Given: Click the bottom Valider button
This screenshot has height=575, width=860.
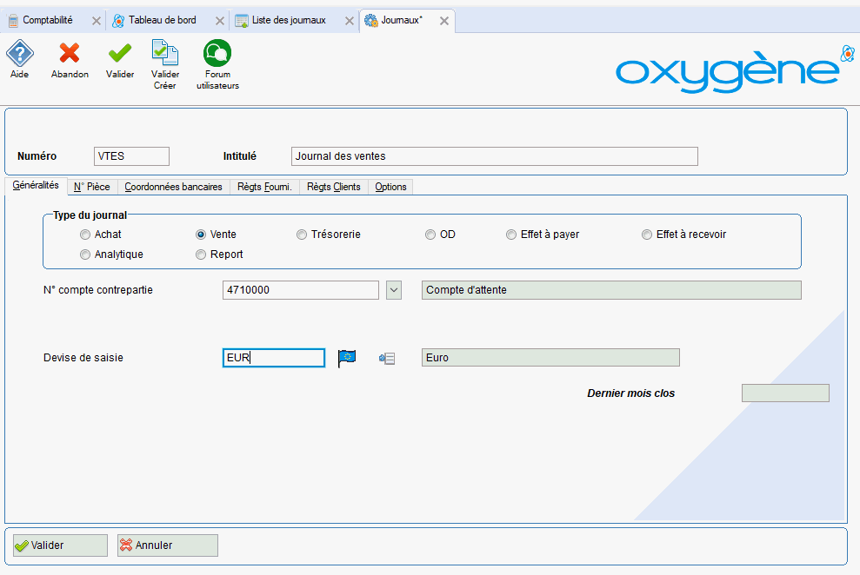Looking at the screenshot, I should coord(60,545).
